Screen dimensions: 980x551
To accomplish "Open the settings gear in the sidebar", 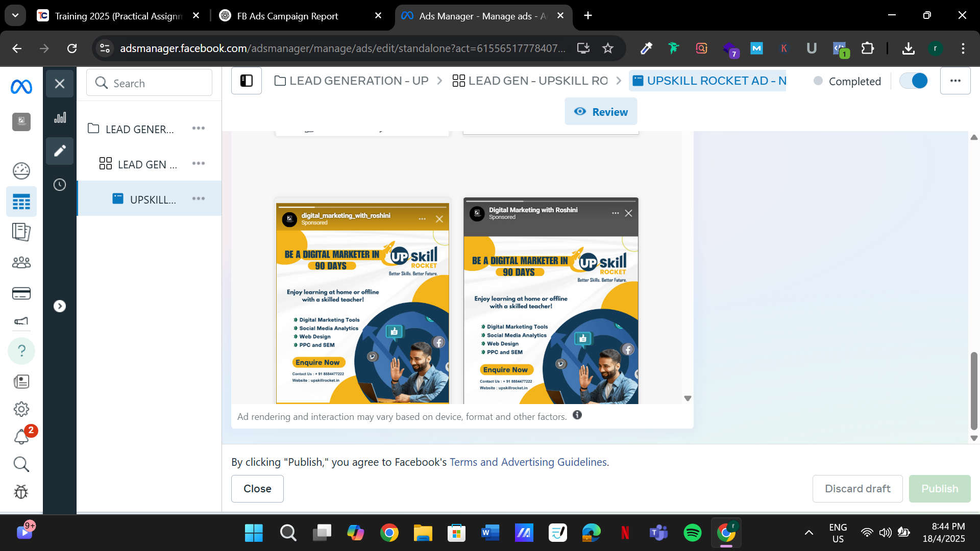I will (x=21, y=409).
